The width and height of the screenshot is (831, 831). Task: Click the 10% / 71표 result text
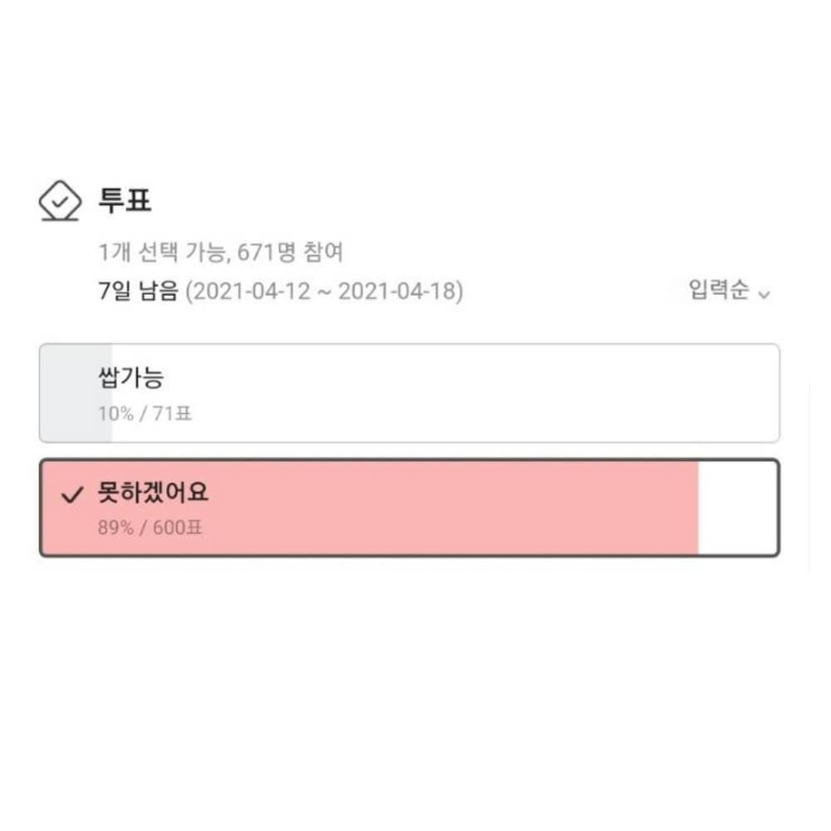point(145,413)
